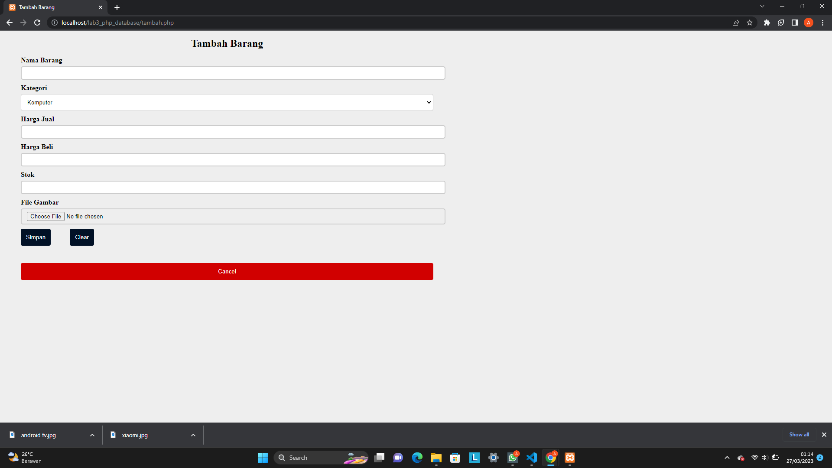Open the Kategori dropdown

coord(227,102)
